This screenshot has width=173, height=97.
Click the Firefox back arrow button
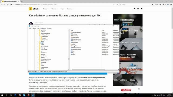tap(11, 5)
